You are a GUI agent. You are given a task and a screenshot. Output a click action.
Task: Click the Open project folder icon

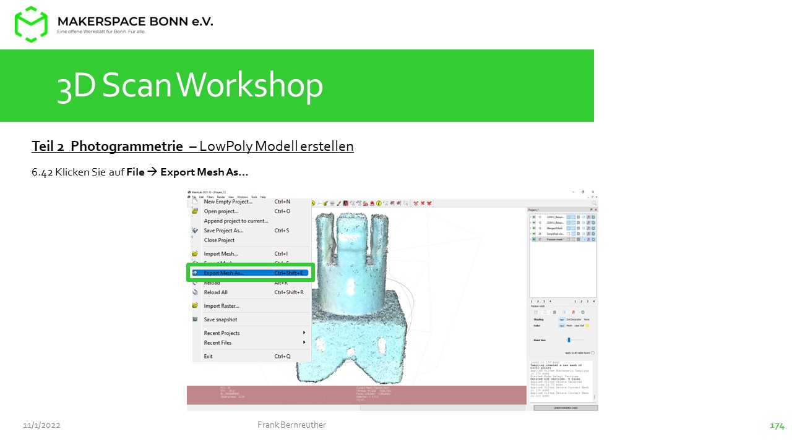pos(195,211)
